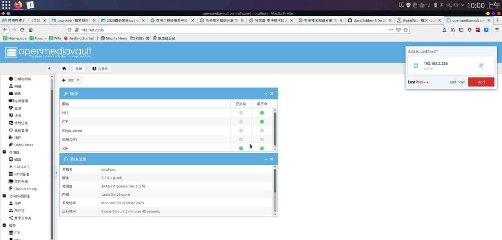Collapse the 存储器 storage tree group
The height and width of the screenshot is (240, 502).
pos(4,152)
